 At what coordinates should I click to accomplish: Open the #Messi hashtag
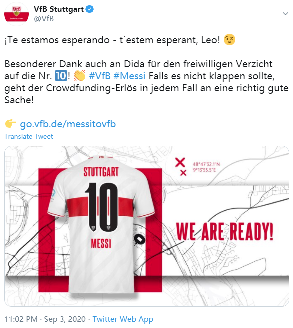point(129,76)
